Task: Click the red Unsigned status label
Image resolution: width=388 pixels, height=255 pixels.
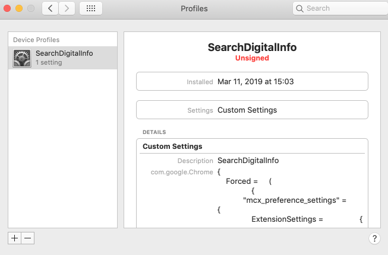Action: click(252, 58)
